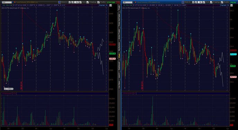Click the chart settings icon beside the gold study labels
The width and height of the screenshot is (238, 130).
point(111,5)
